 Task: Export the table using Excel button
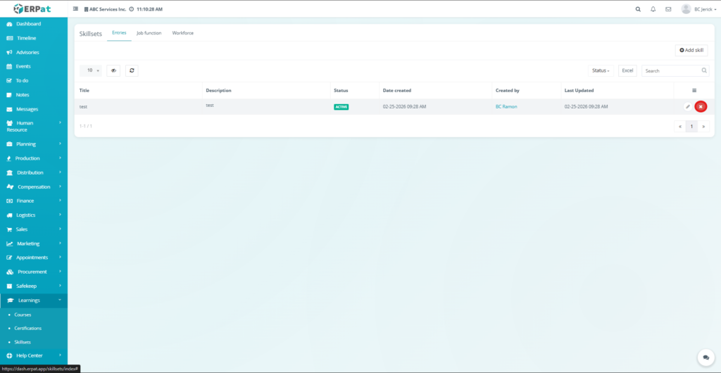(627, 70)
